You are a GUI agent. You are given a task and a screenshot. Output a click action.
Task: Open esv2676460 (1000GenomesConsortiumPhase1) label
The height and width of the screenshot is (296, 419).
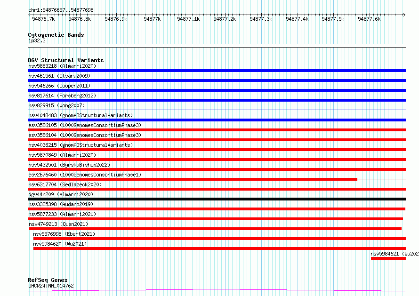click(85, 175)
